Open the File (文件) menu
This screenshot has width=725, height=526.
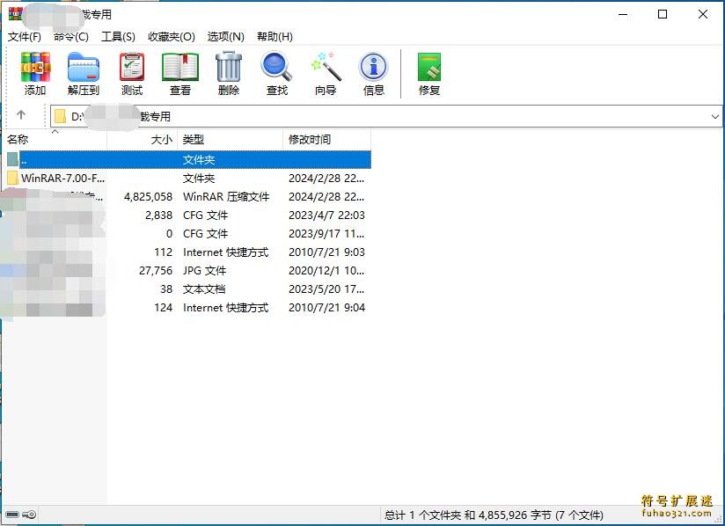[x=25, y=37]
